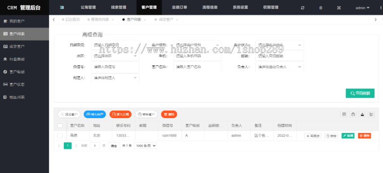The width and height of the screenshot is (383, 173).
Task: Select all rows with the header checkbox
Action: pyautogui.click(x=60, y=125)
